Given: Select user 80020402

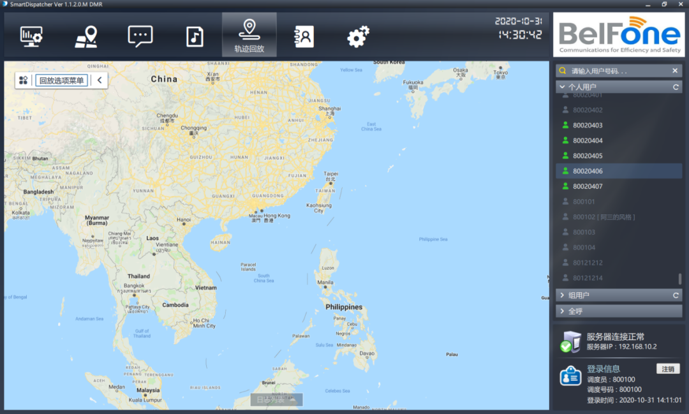Looking at the screenshot, I should click(x=619, y=110).
